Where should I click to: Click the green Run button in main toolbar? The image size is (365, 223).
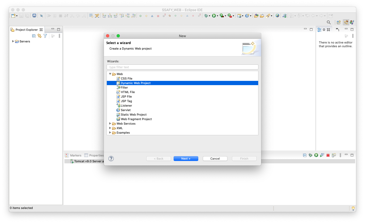click(214, 16)
